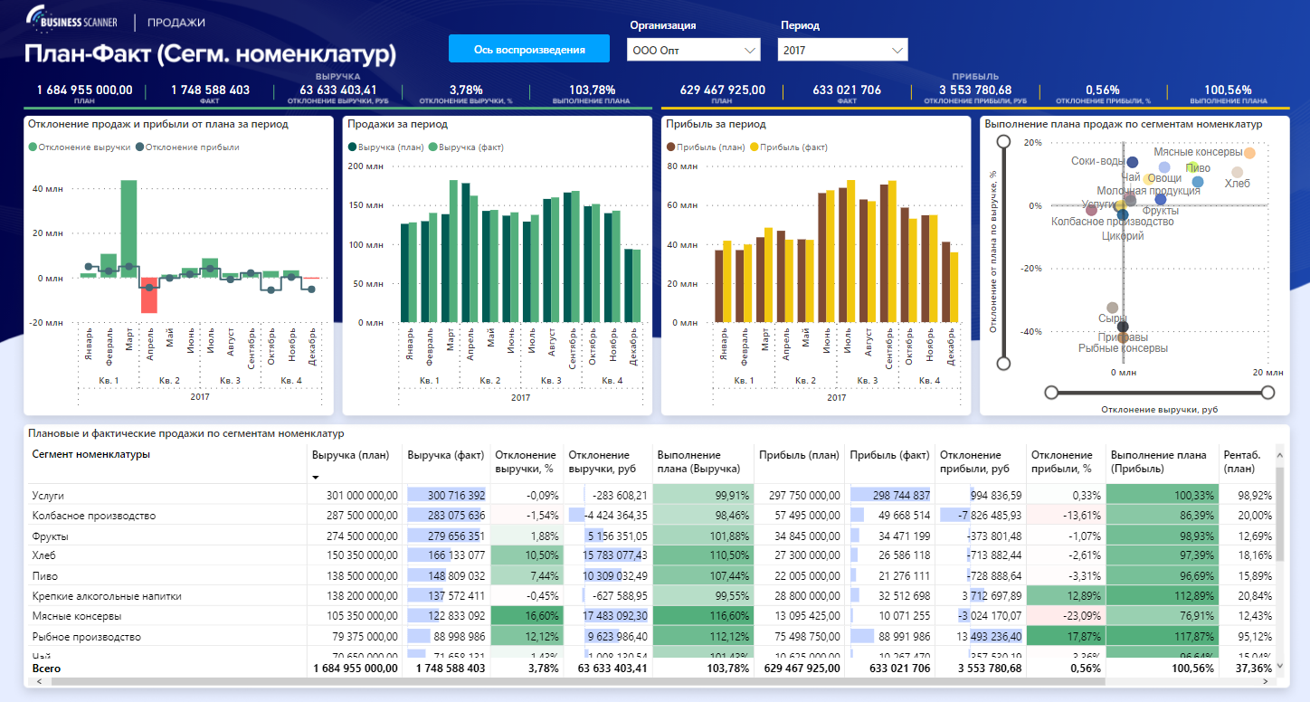Click the Продажи за период chart title
This screenshot has height=702, width=1310.
398,124
